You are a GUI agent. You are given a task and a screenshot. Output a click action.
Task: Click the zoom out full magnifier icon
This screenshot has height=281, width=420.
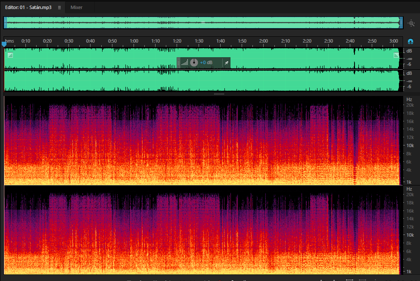(x=411, y=23)
